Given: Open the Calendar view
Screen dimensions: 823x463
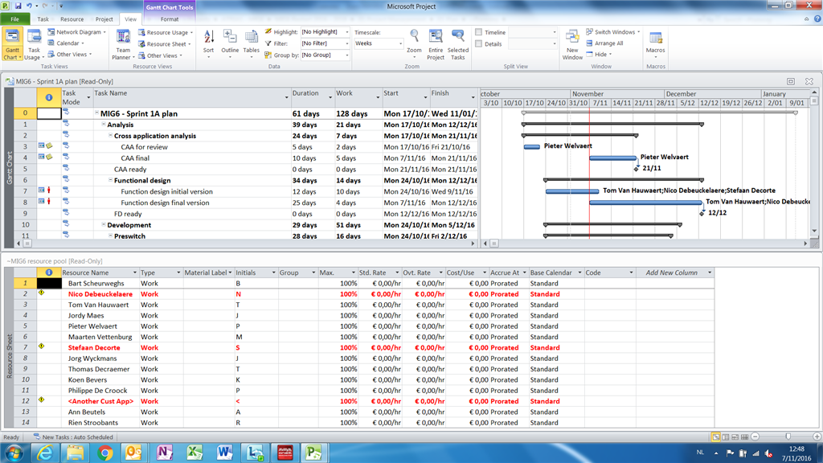Looking at the screenshot, I should pos(66,43).
